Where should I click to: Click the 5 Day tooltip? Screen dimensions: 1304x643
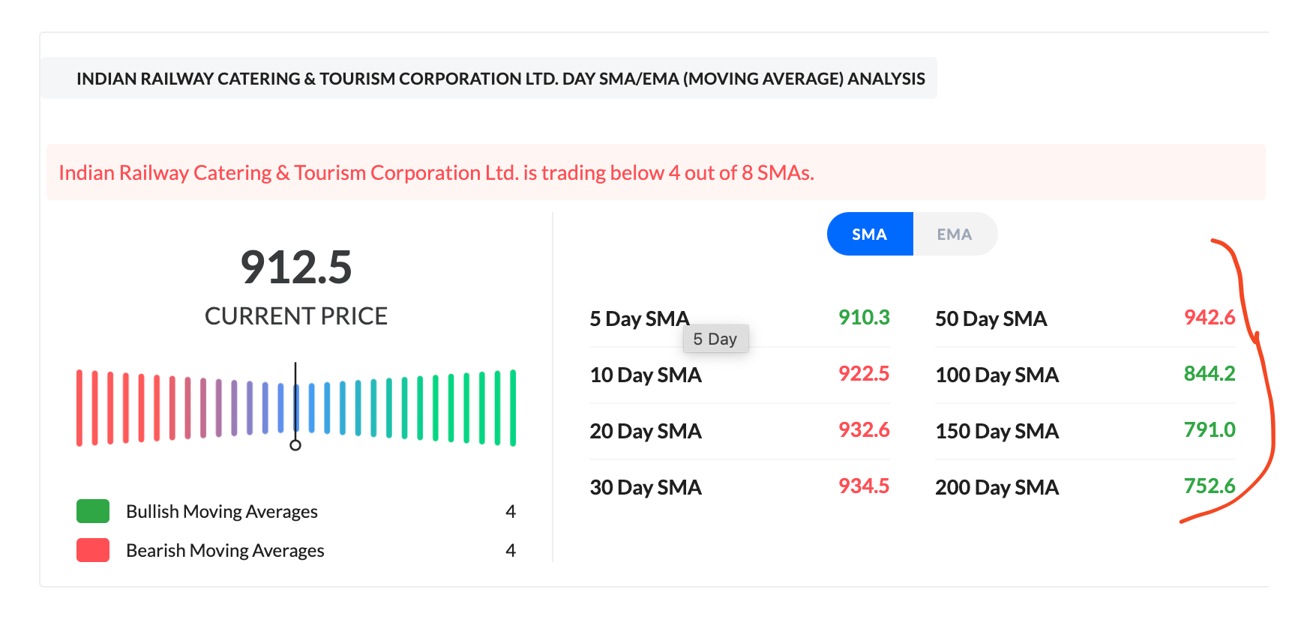(x=715, y=339)
